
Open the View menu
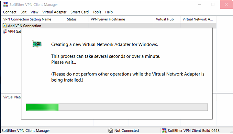34,12
